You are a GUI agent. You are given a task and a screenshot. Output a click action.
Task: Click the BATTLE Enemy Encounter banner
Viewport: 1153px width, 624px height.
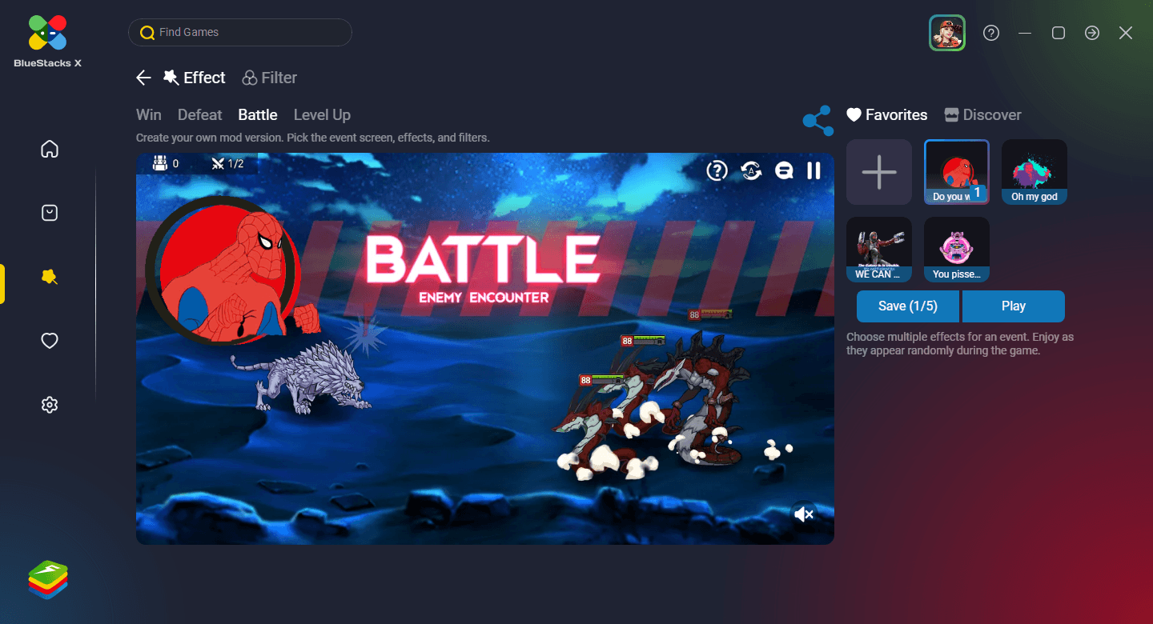483,269
